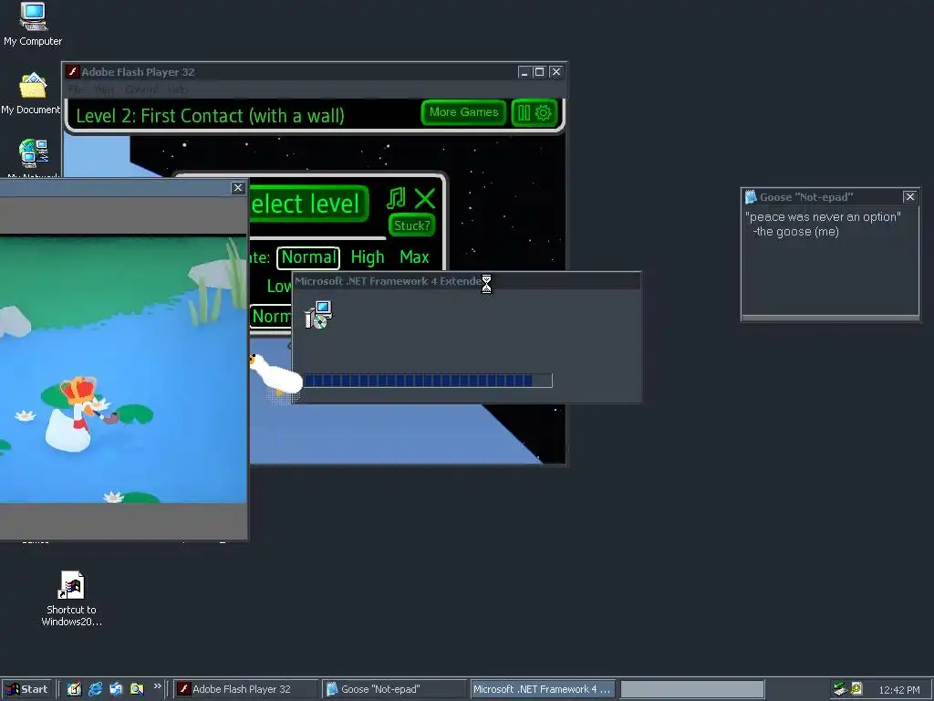Launch Internet Explorer from the quick launch bar

pos(95,689)
